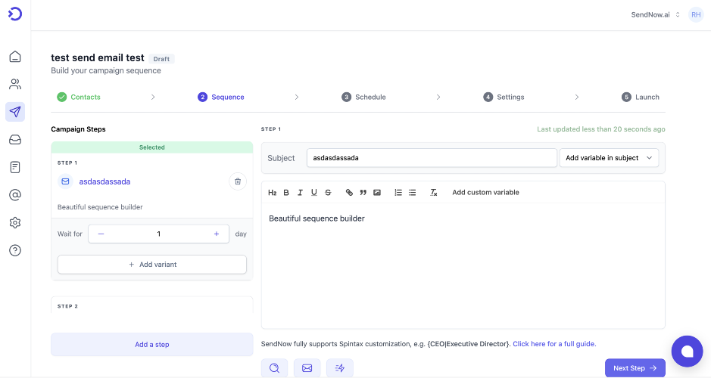Select the asdasdassada step title link
Image resolution: width=711 pixels, height=378 pixels.
104,181
